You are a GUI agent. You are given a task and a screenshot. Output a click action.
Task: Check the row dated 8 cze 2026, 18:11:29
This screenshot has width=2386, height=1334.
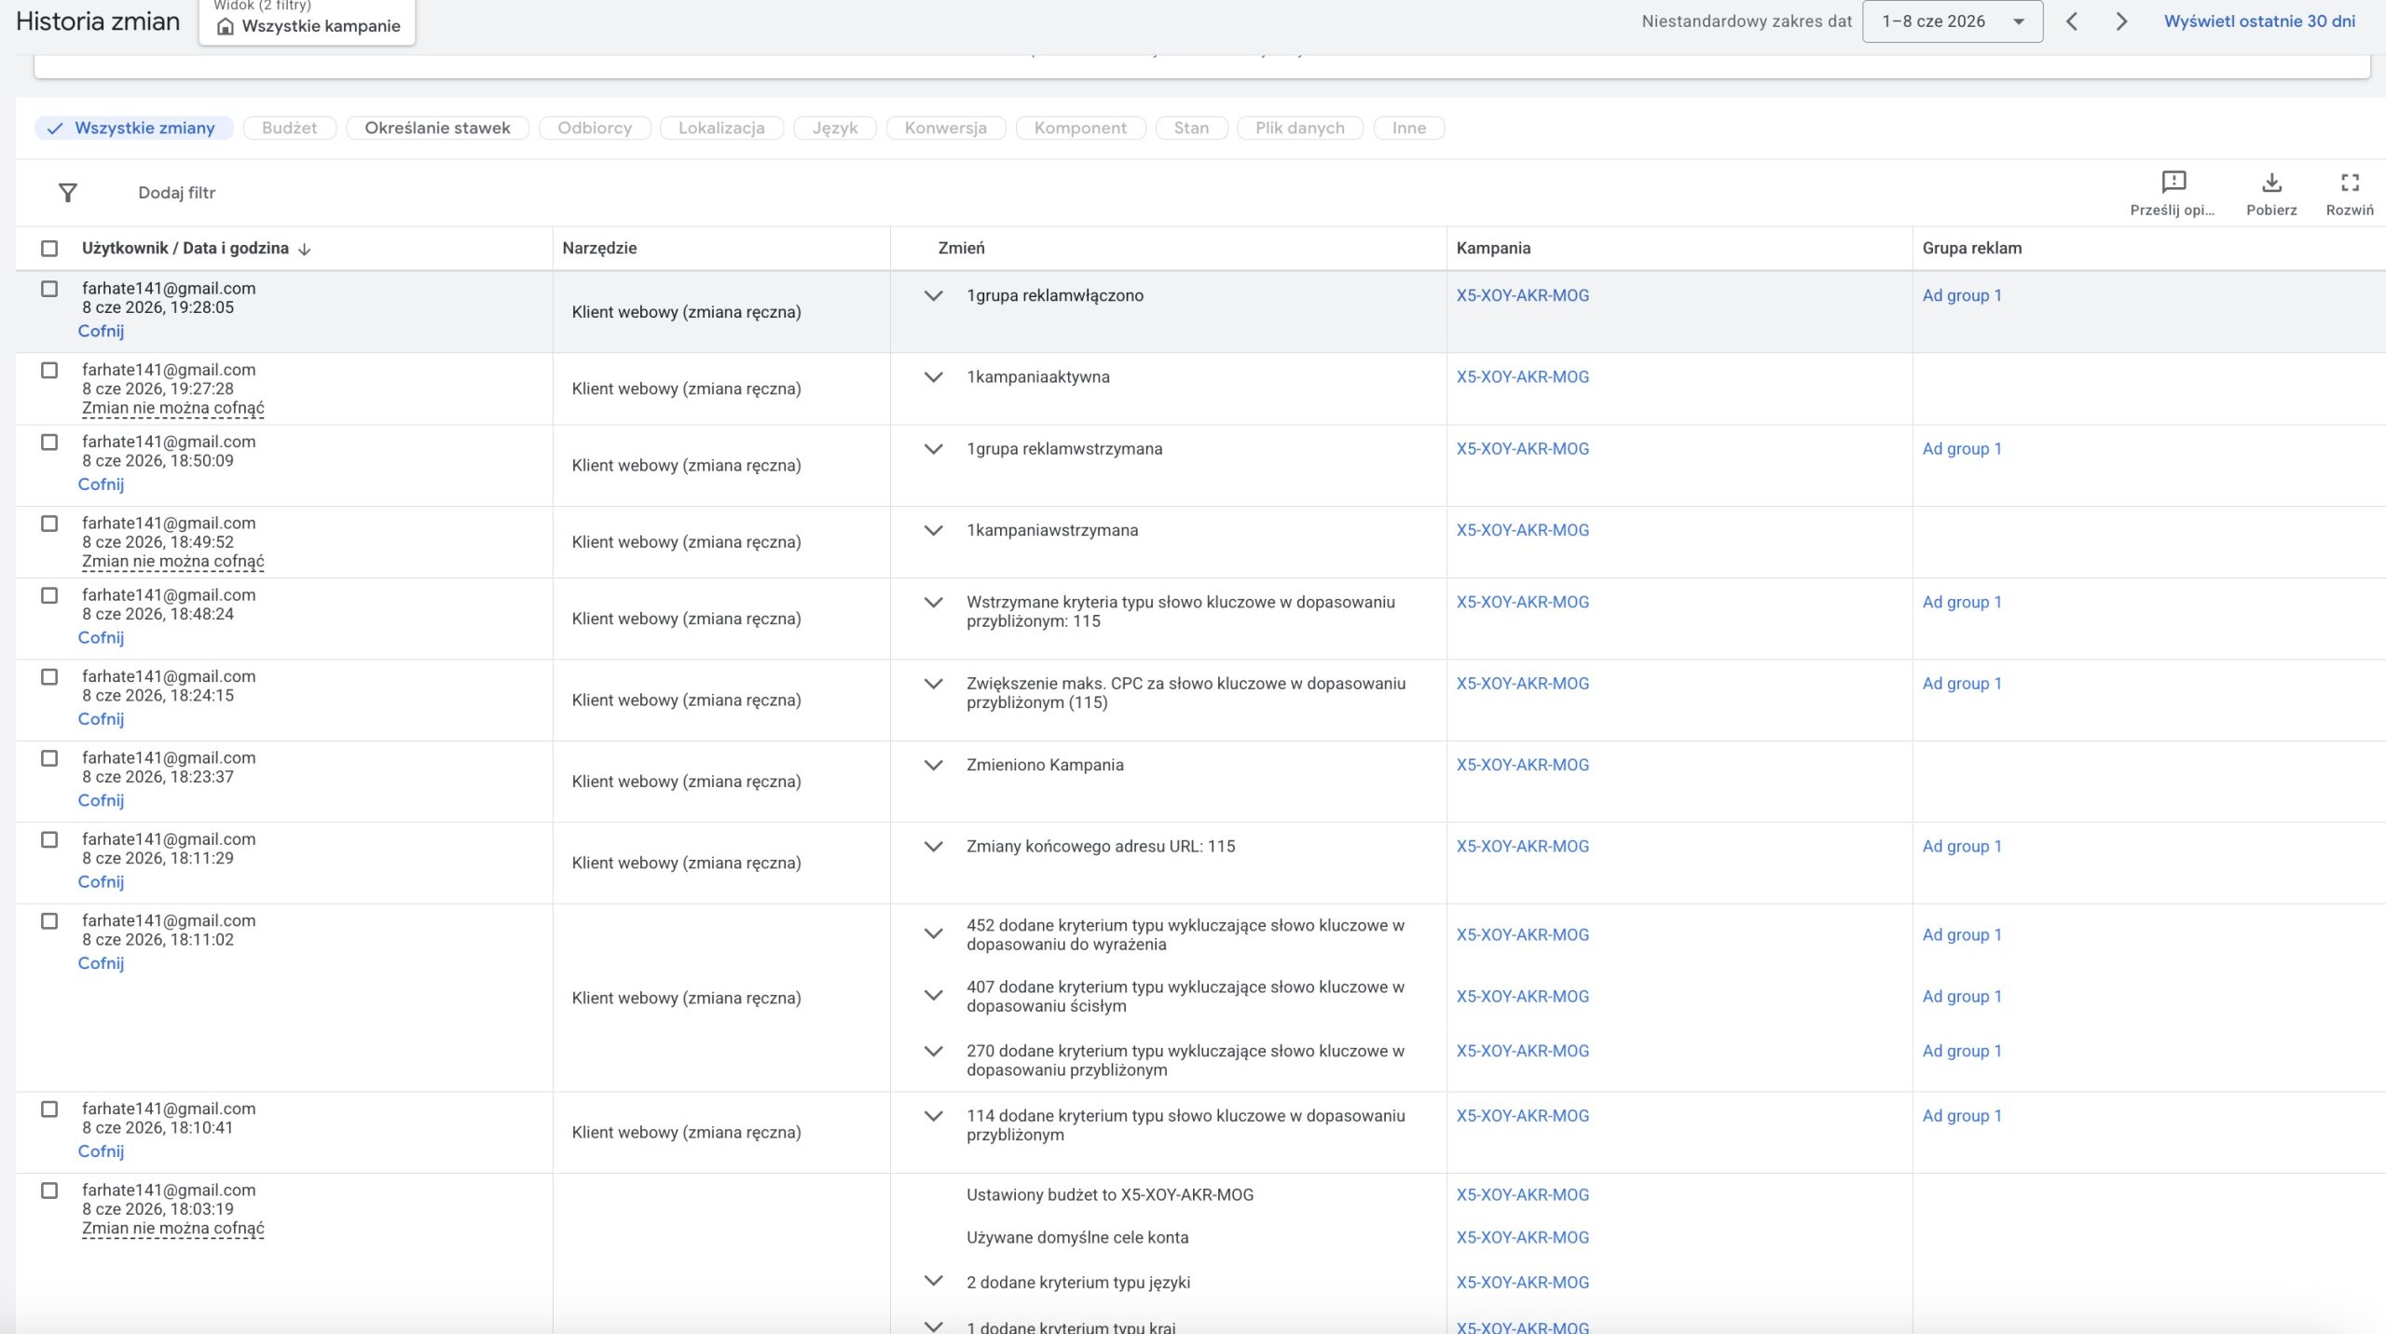[49, 839]
